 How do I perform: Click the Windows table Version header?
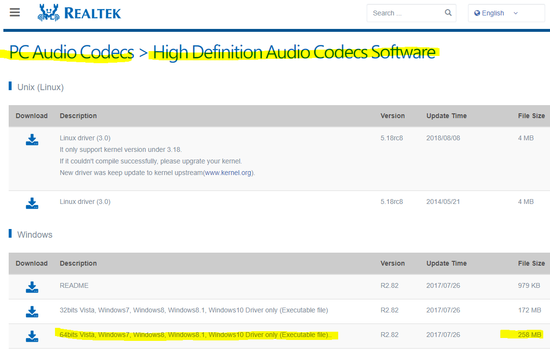pos(393,263)
